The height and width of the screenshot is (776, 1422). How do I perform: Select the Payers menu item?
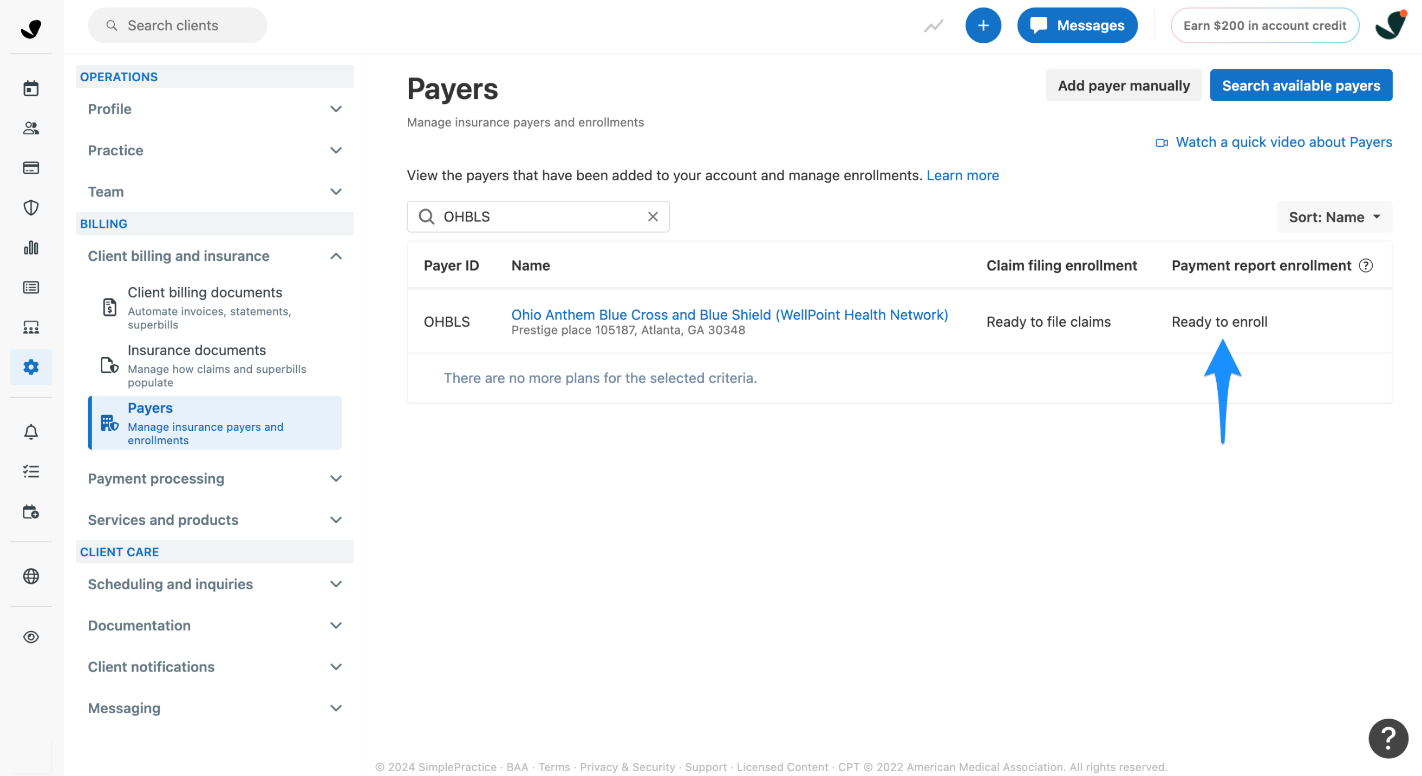(x=216, y=423)
